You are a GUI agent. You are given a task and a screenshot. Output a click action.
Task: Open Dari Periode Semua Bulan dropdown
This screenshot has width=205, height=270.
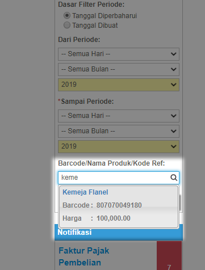[119, 69]
